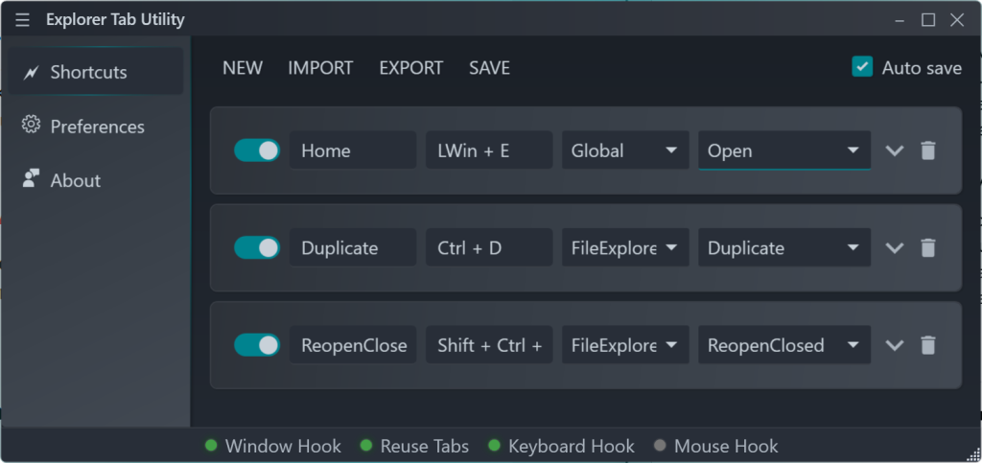Viewport: 982px width, 463px height.
Task: Open the ReopenClosed action dropdown
Action: (783, 345)
